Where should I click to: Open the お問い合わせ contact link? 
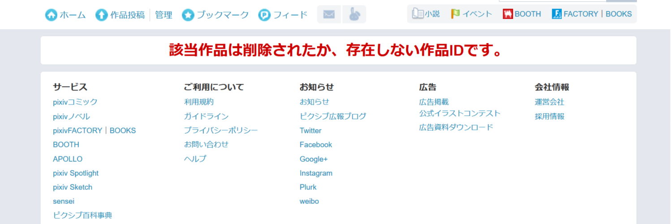pyautogui.click(x=206, y=144)
